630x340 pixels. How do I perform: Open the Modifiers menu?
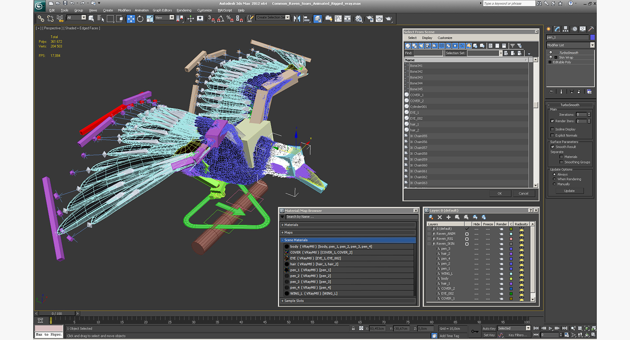124,10
